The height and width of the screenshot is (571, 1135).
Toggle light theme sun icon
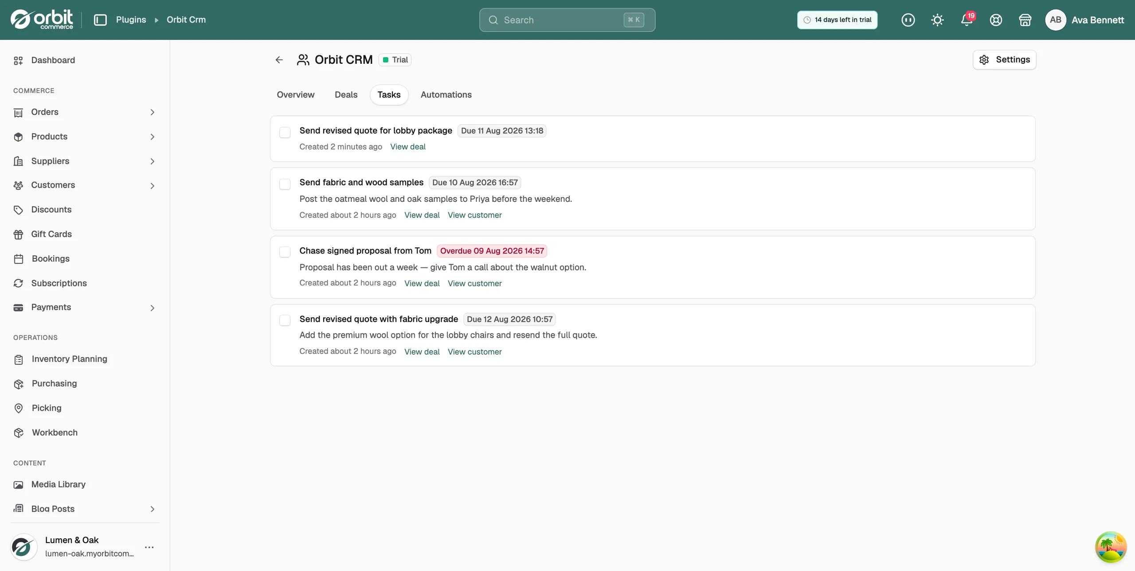(x=937, y=20)
